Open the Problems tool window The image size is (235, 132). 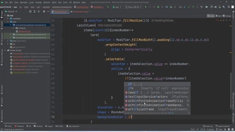click(x=19, y=126)
